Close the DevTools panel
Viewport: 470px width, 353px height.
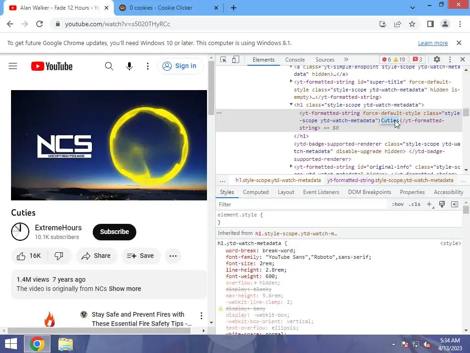[x=463, y=59]
